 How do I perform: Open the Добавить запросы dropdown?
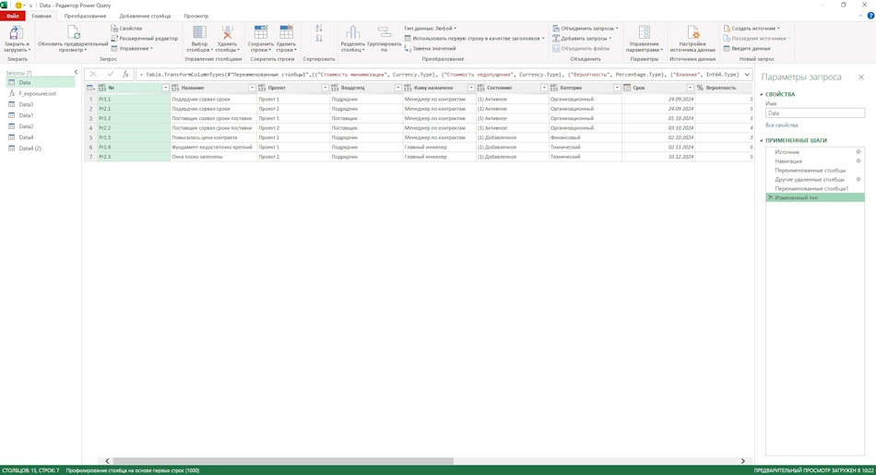(x=582, y=38)
